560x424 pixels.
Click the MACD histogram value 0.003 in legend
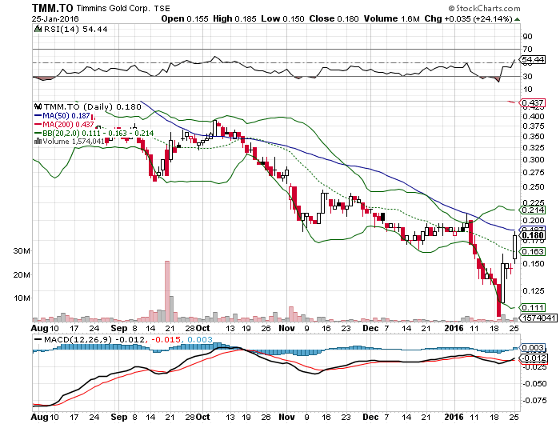pos(200,339)
